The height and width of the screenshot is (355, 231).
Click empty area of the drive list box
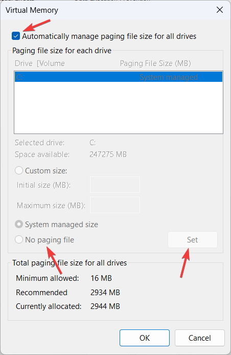tap(119, 107)
